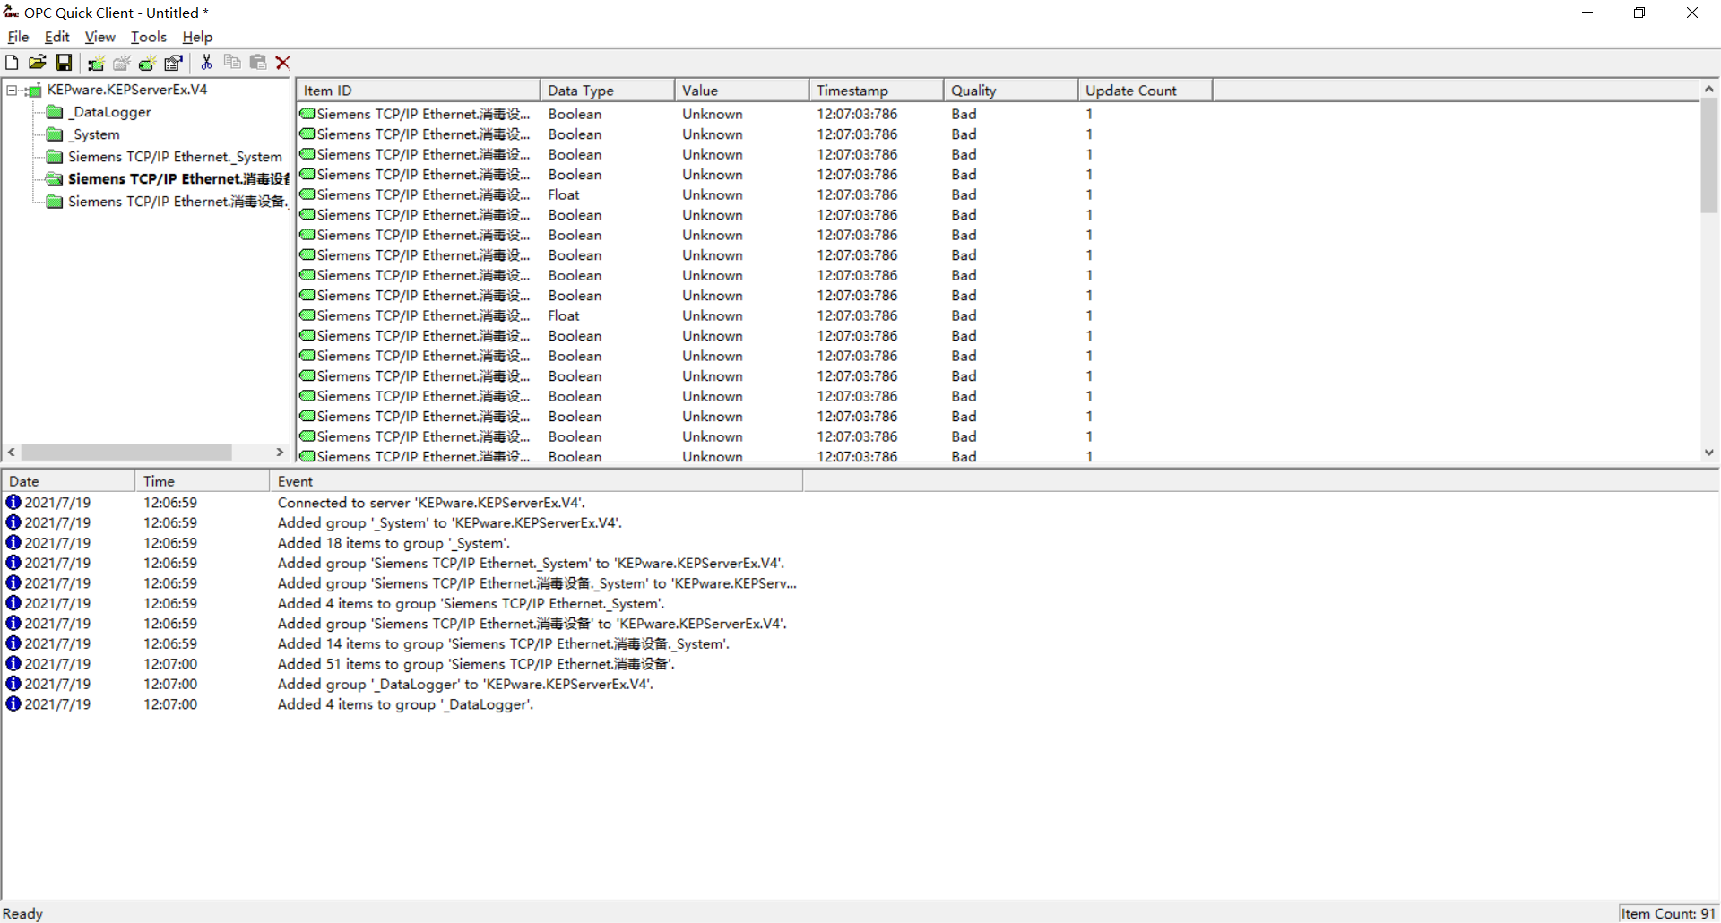Screen dimensions: 1721x923
Task: Open Properties using the toolbar icon
Action: point(173,63)
